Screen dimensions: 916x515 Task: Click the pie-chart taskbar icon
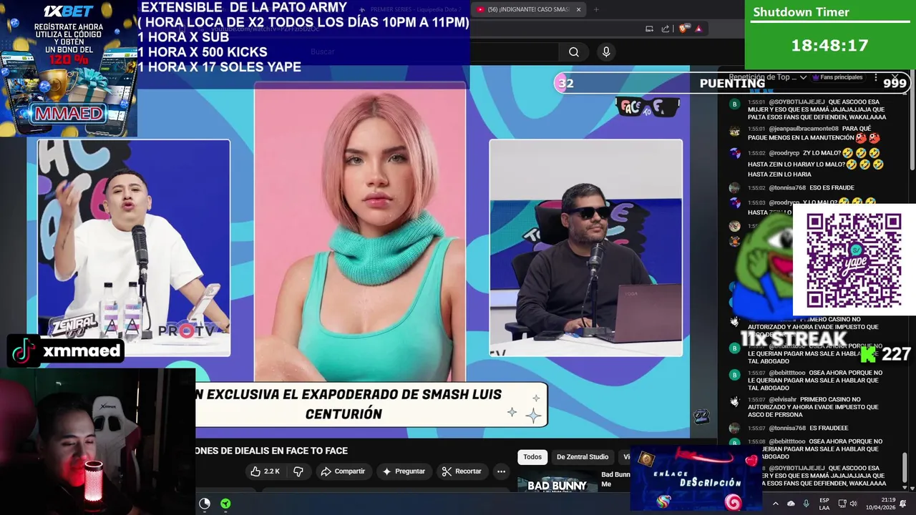[205, 504]
